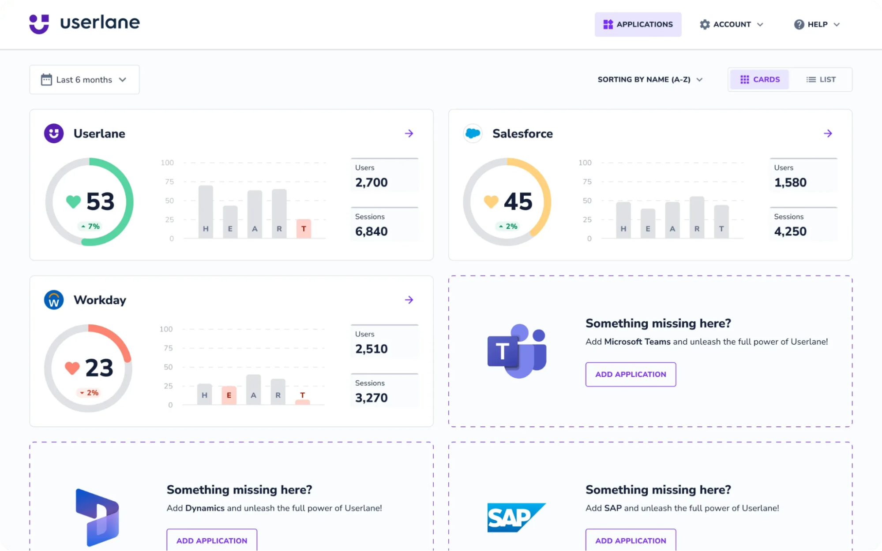The width and height of the screenshot is (882, 551).
Task: Click Workday Users value 2,510
Action: (x=372, y=349)
